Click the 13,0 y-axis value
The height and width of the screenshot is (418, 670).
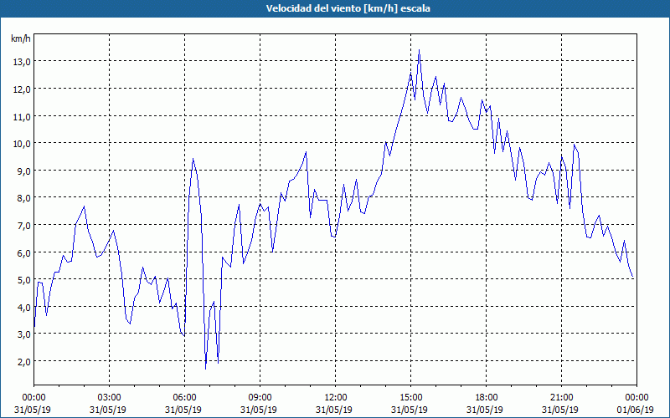(x=22, y=62)
